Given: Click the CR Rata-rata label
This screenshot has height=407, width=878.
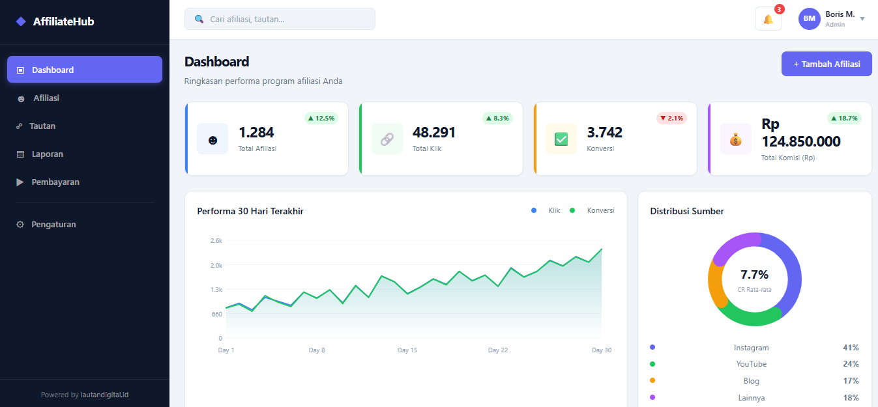Looking at the screenshot, I should pos(754,290).
